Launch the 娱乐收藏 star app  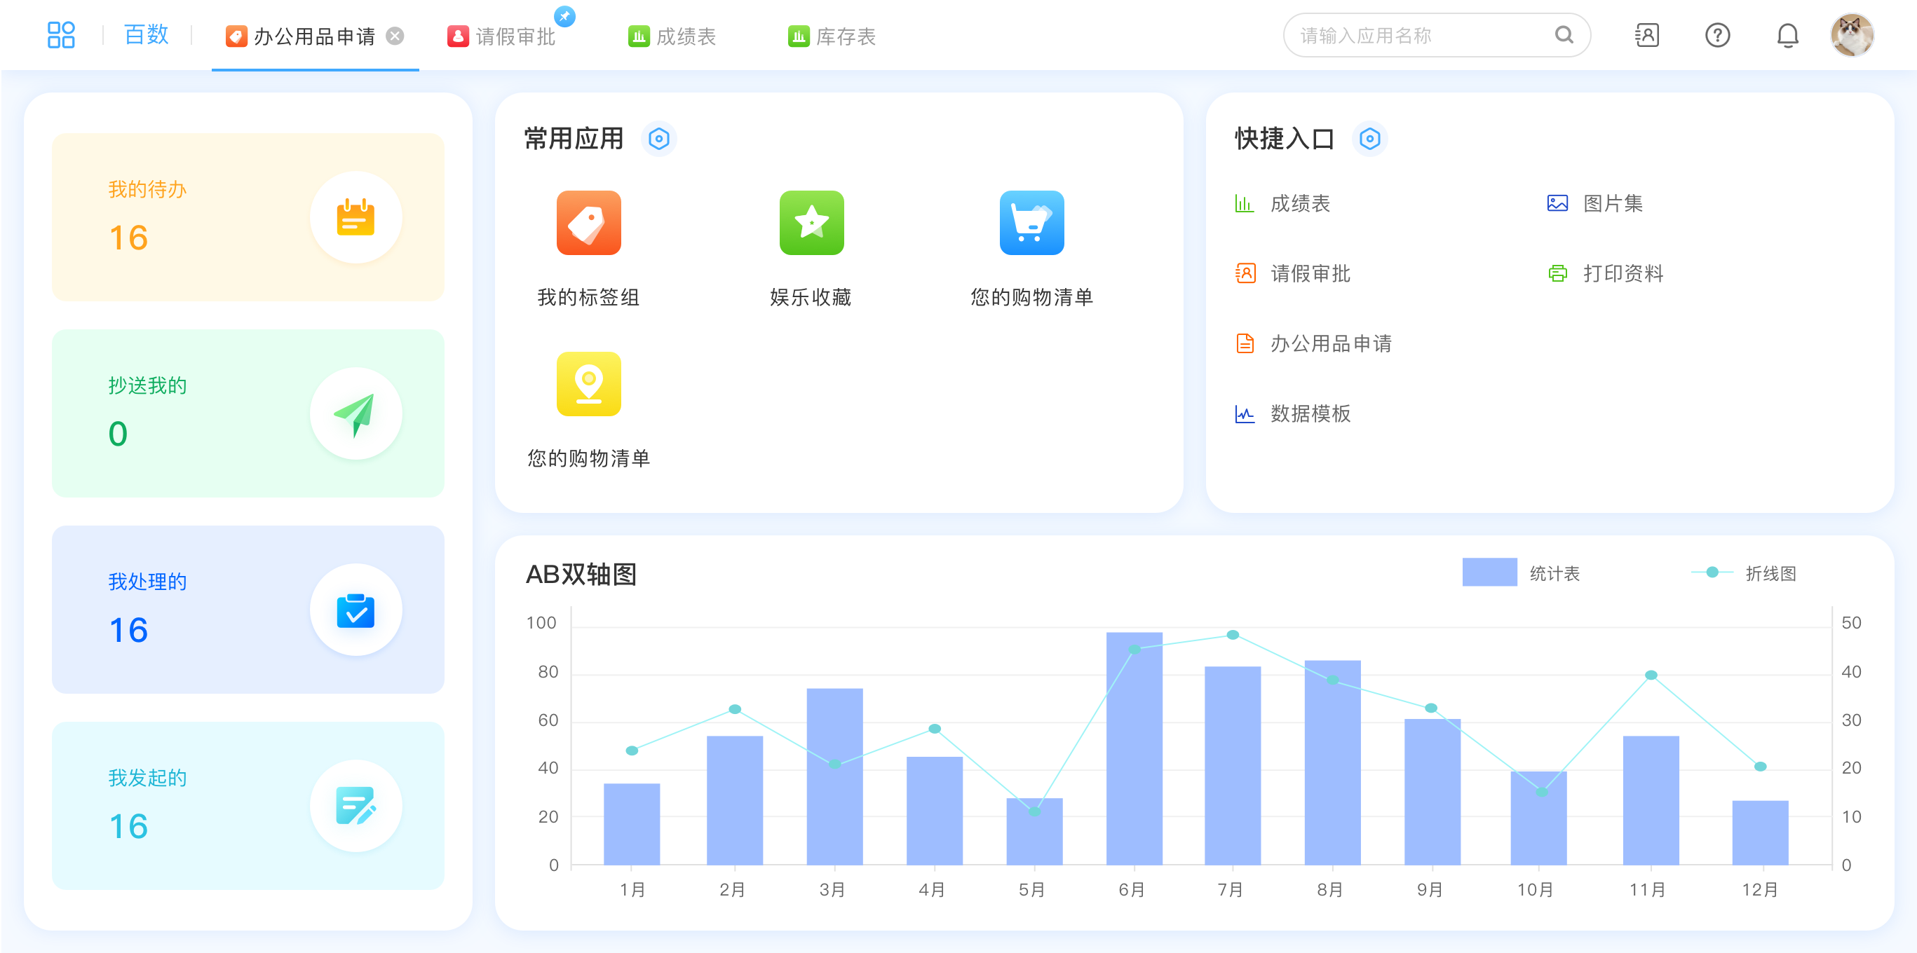coord(811,224)
